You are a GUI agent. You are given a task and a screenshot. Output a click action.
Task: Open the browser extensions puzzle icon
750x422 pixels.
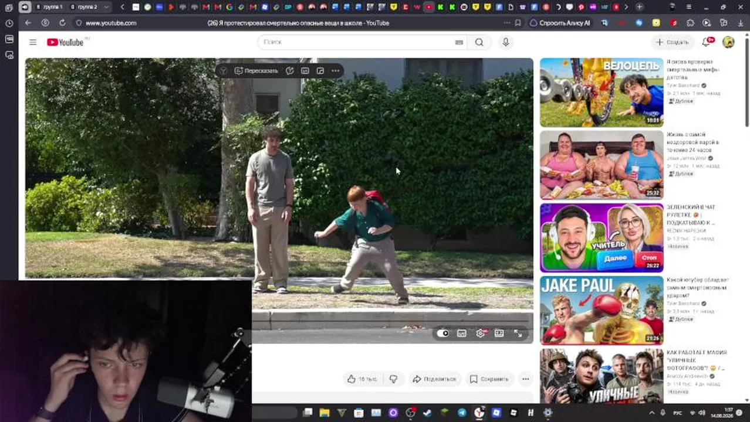point(690,23)
